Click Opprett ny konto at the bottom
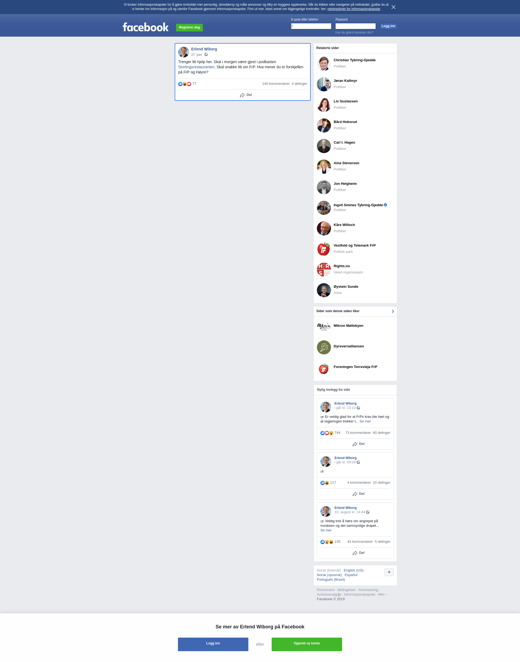Viewport: 520px width, 662px height. tap(307, 644)
